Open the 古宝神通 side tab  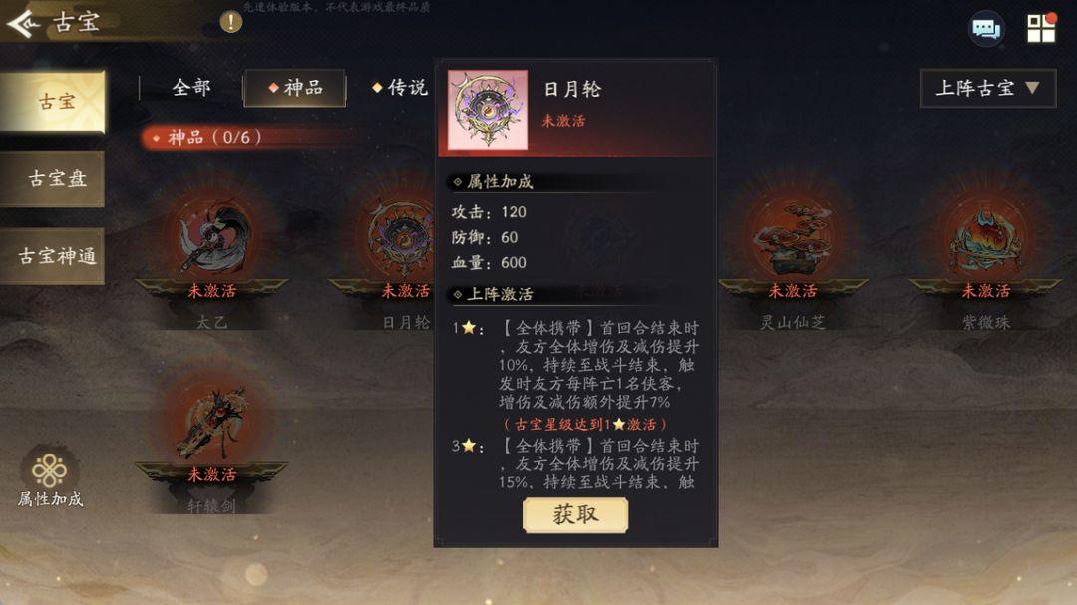pos(53,257)
